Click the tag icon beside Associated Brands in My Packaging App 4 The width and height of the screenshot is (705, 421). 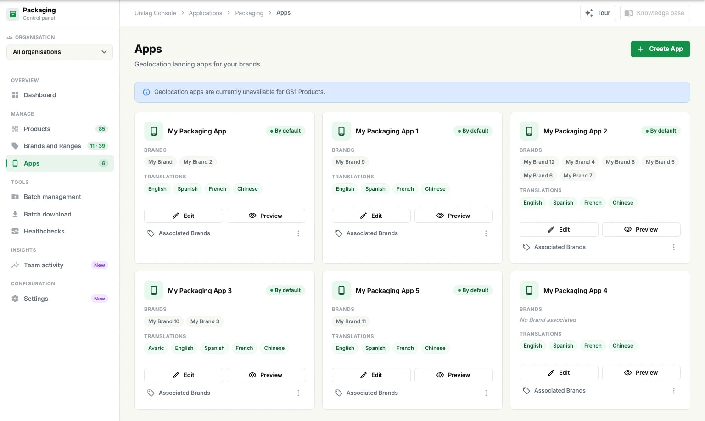(x=526, y=391)
